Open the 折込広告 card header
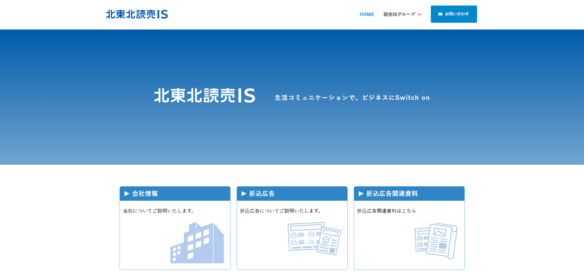 coord(292,194)
